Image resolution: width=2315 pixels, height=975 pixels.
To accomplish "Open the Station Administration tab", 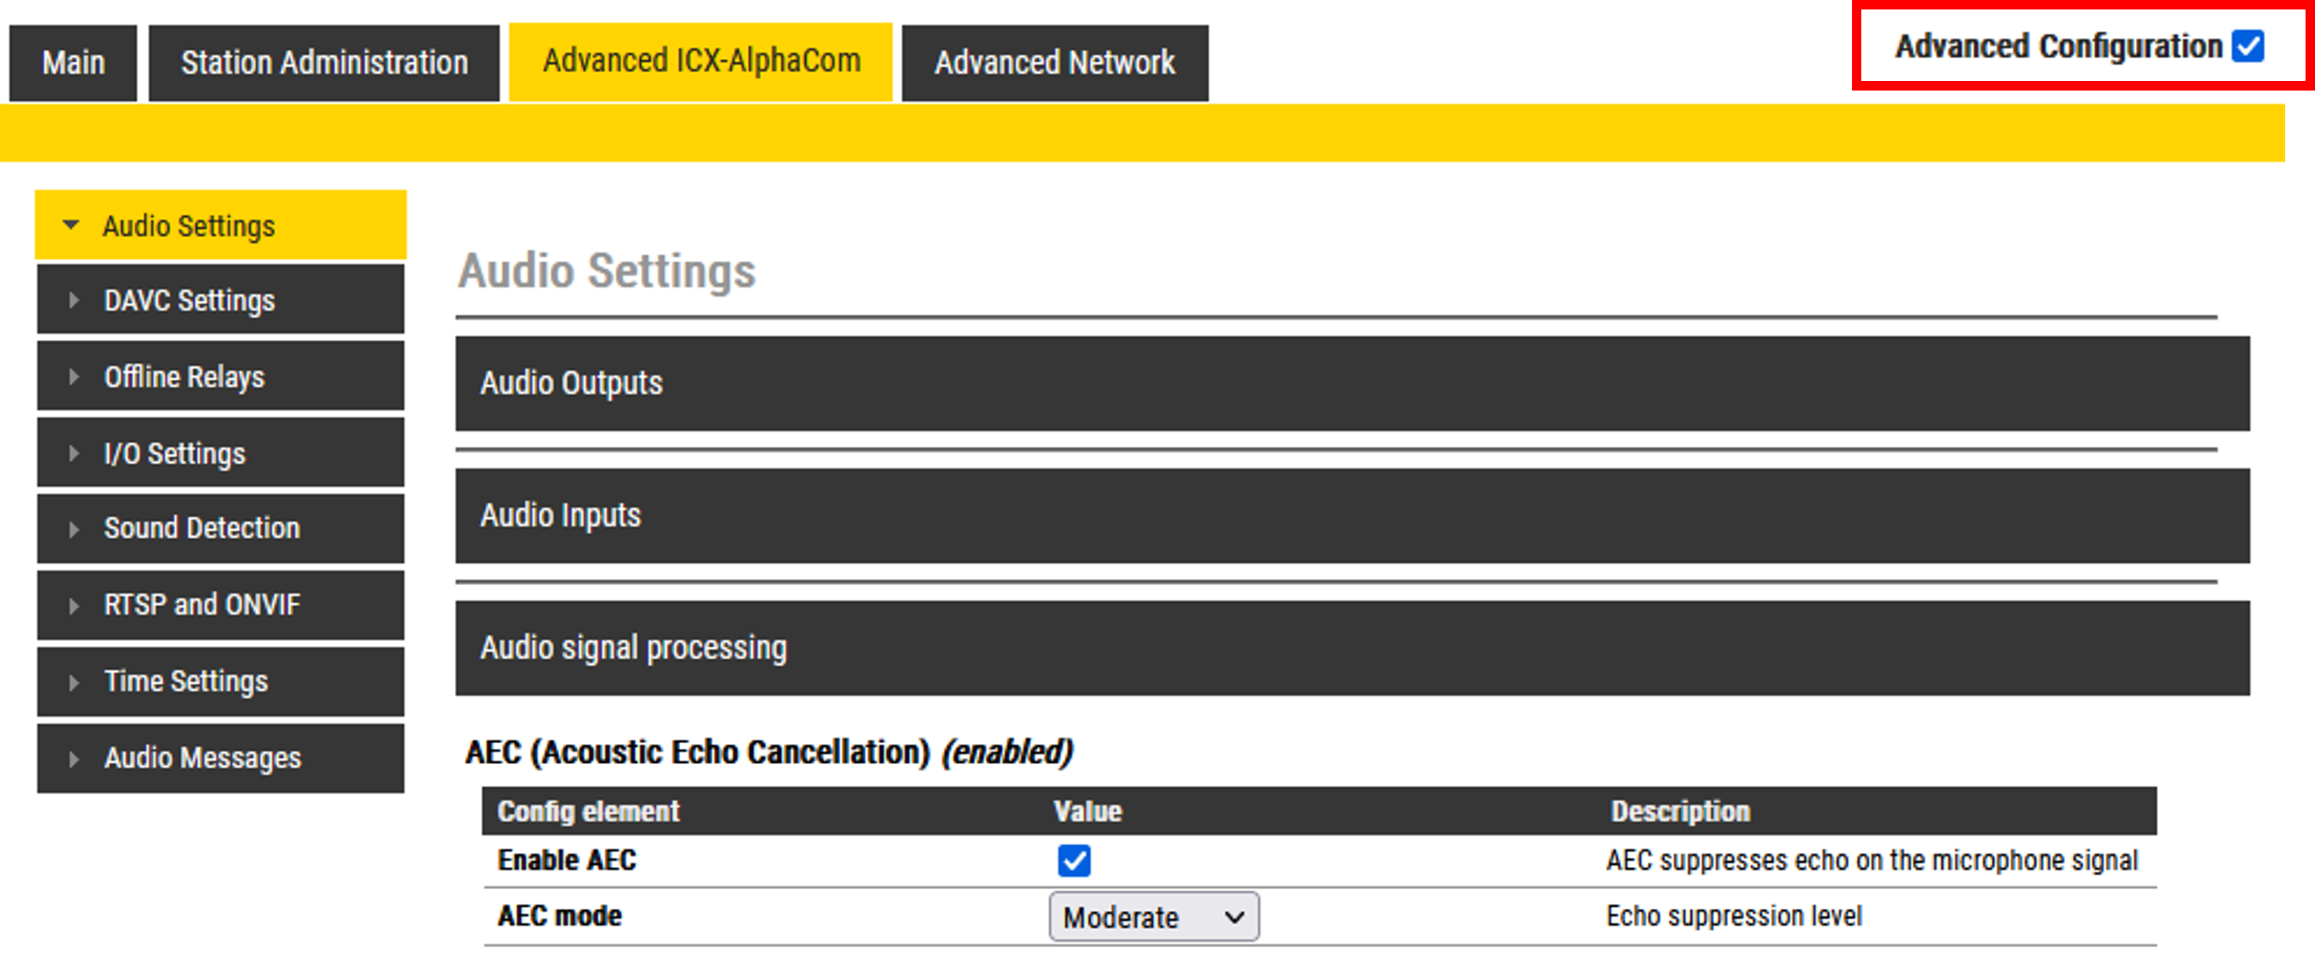I will point(324,63).
